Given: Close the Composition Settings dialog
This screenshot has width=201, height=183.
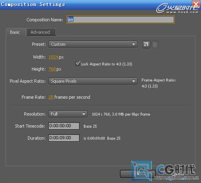Looking at the screenshot, I should click(x=196, y=4).
